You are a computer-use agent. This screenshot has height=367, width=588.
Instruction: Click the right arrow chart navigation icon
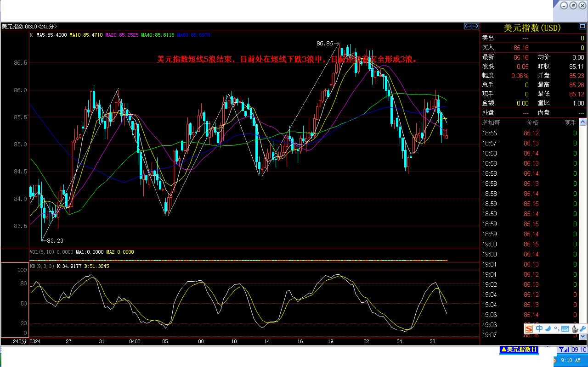(475, 26)
